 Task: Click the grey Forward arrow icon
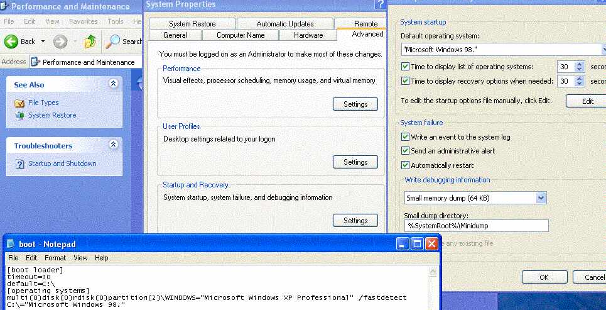pyautogui.click(x=60, y=42)
